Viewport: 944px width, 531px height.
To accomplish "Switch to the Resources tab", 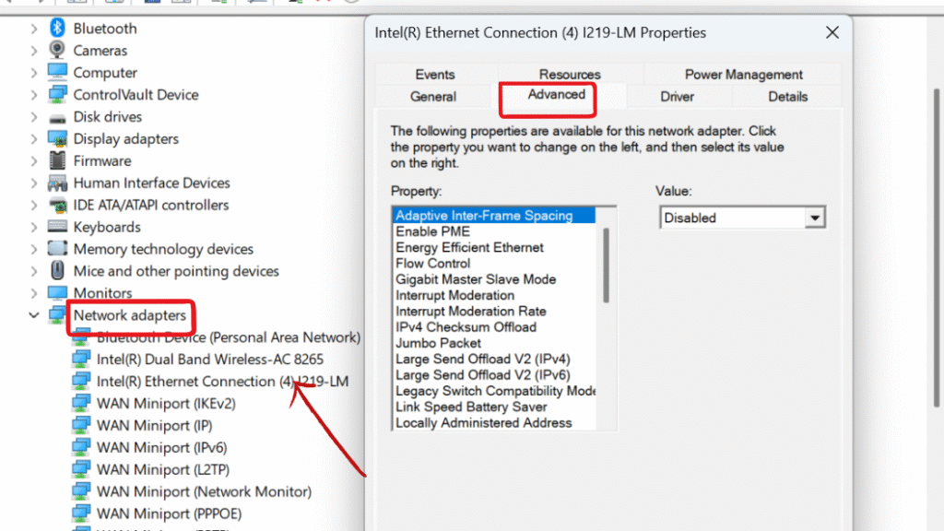I will coord(570,74).
